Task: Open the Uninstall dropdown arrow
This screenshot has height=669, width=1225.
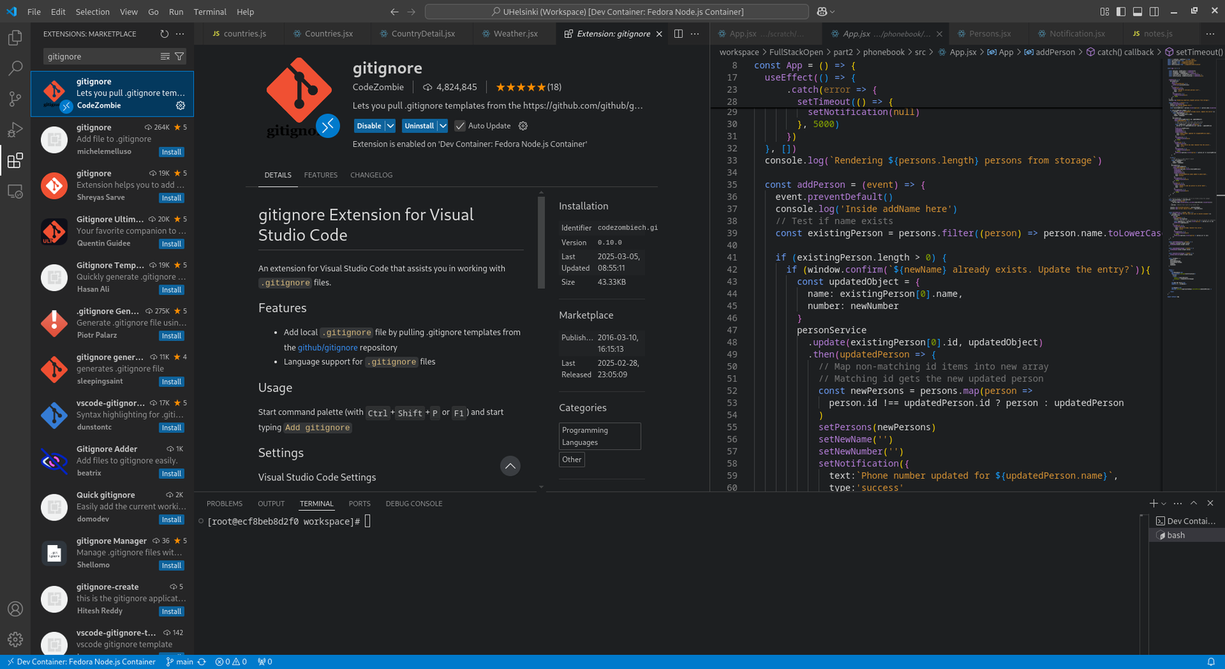Action: pos(441,125)
